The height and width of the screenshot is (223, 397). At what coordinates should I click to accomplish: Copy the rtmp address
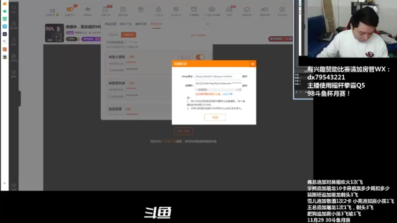(x=245, y=76)
